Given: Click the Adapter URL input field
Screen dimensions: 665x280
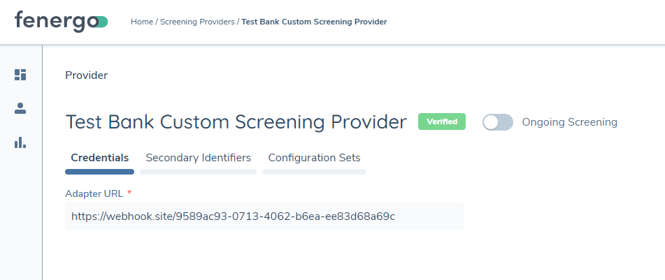Looking at the screenshot, I should (x=264, y=216).
